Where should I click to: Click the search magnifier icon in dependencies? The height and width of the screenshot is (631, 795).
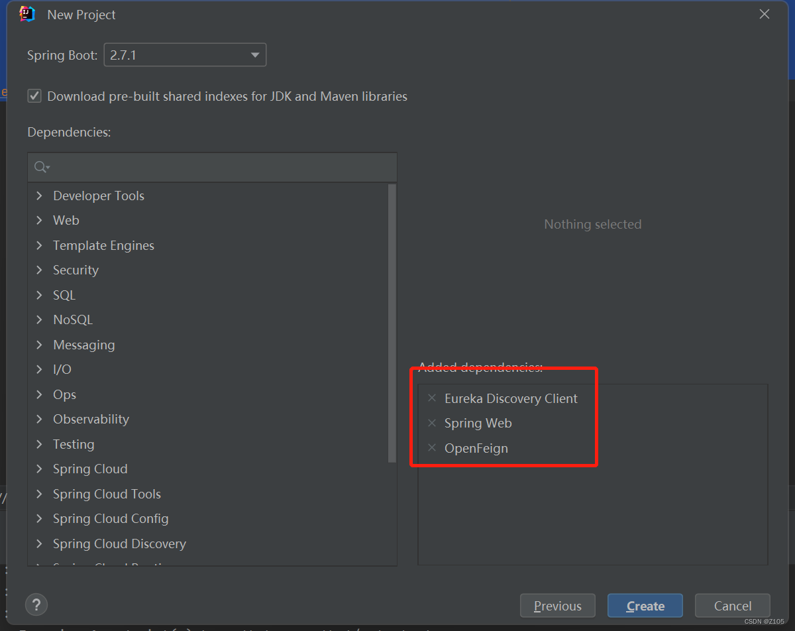pyautogui.click(x=41, y=167)
